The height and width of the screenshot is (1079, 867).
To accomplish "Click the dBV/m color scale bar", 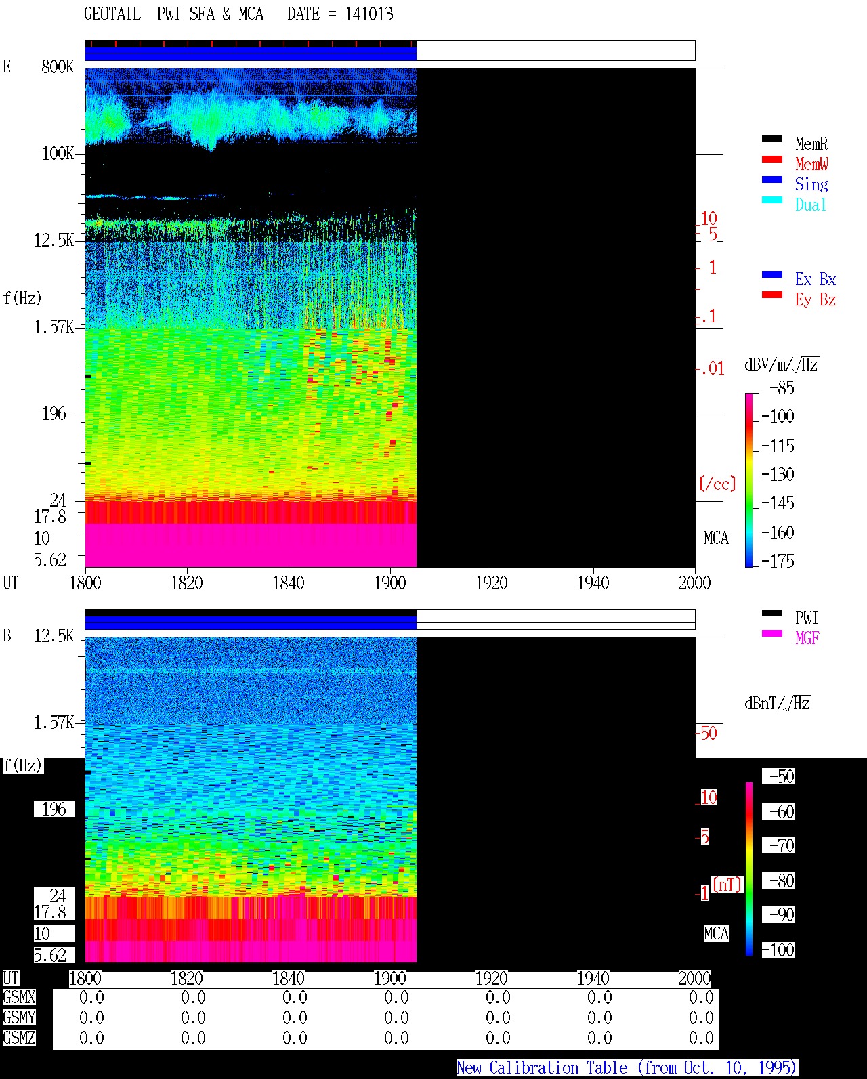I will (748, 480).
